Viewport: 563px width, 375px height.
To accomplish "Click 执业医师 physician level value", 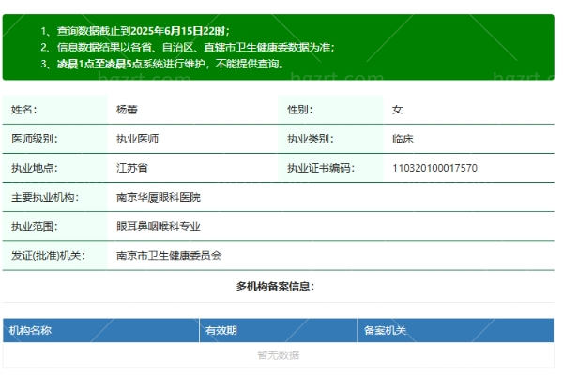I will [137, 139].
